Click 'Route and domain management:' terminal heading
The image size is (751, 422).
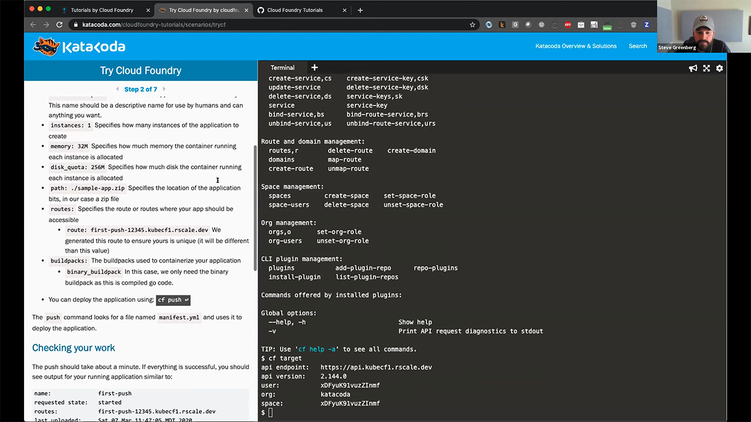pyautogui.click(x=313, y=141)
